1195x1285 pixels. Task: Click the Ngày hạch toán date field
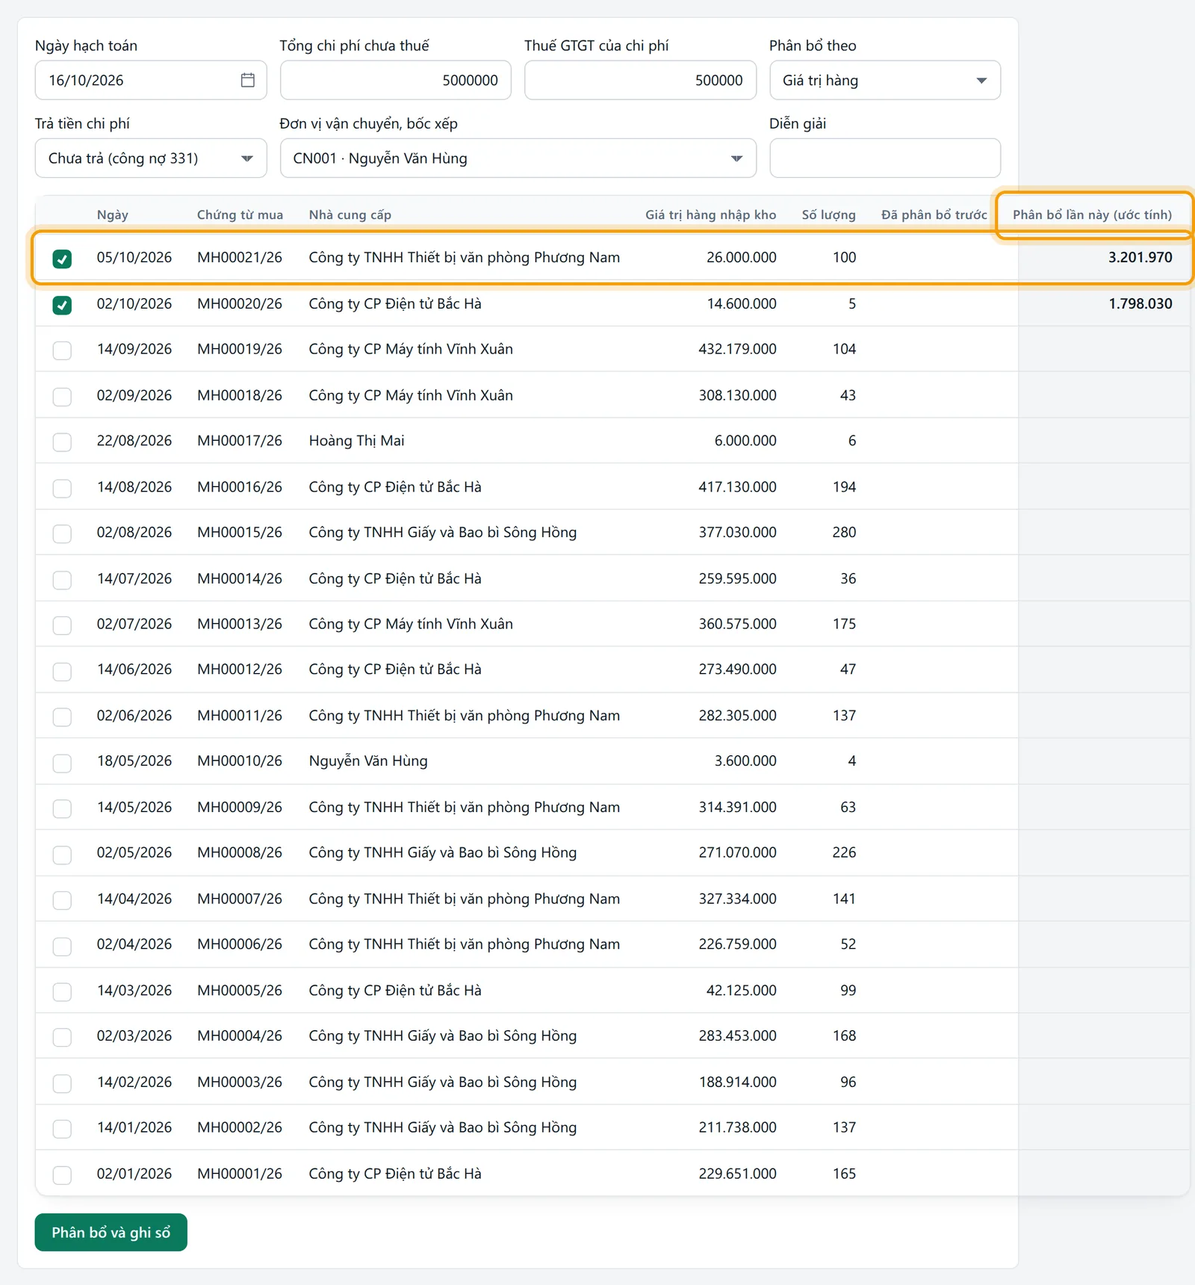(151, 80)
